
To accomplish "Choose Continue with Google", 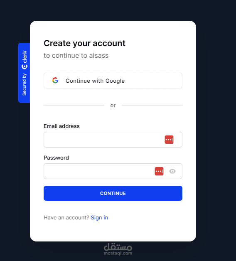I will pyautogui.click(x=113, y=81).
